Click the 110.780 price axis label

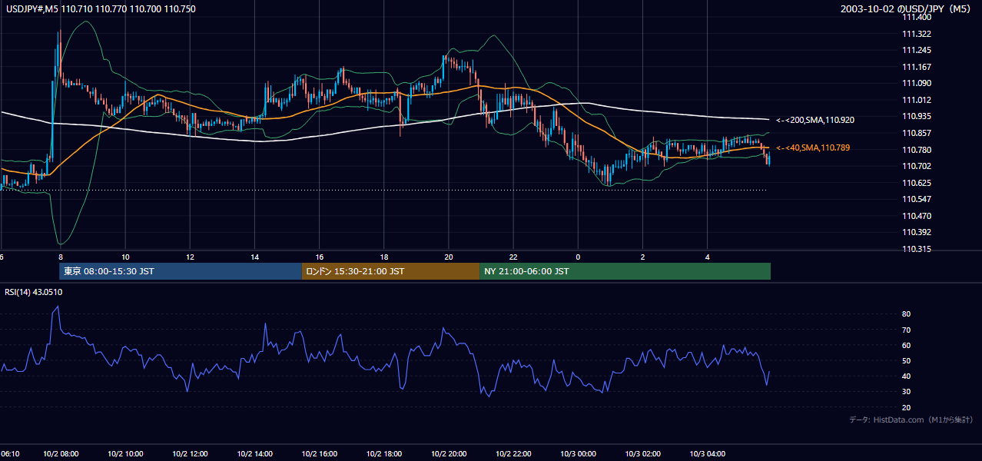pyautogui.click(x=916, y=150)
